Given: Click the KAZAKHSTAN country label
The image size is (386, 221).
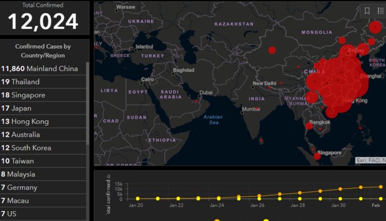Looking at the screenshot, I should tap(234, 24).
